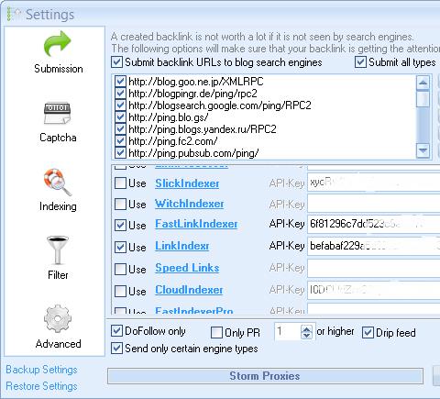Uncheck ping.fc2.com entry checkbox

[x=120, y=141]
